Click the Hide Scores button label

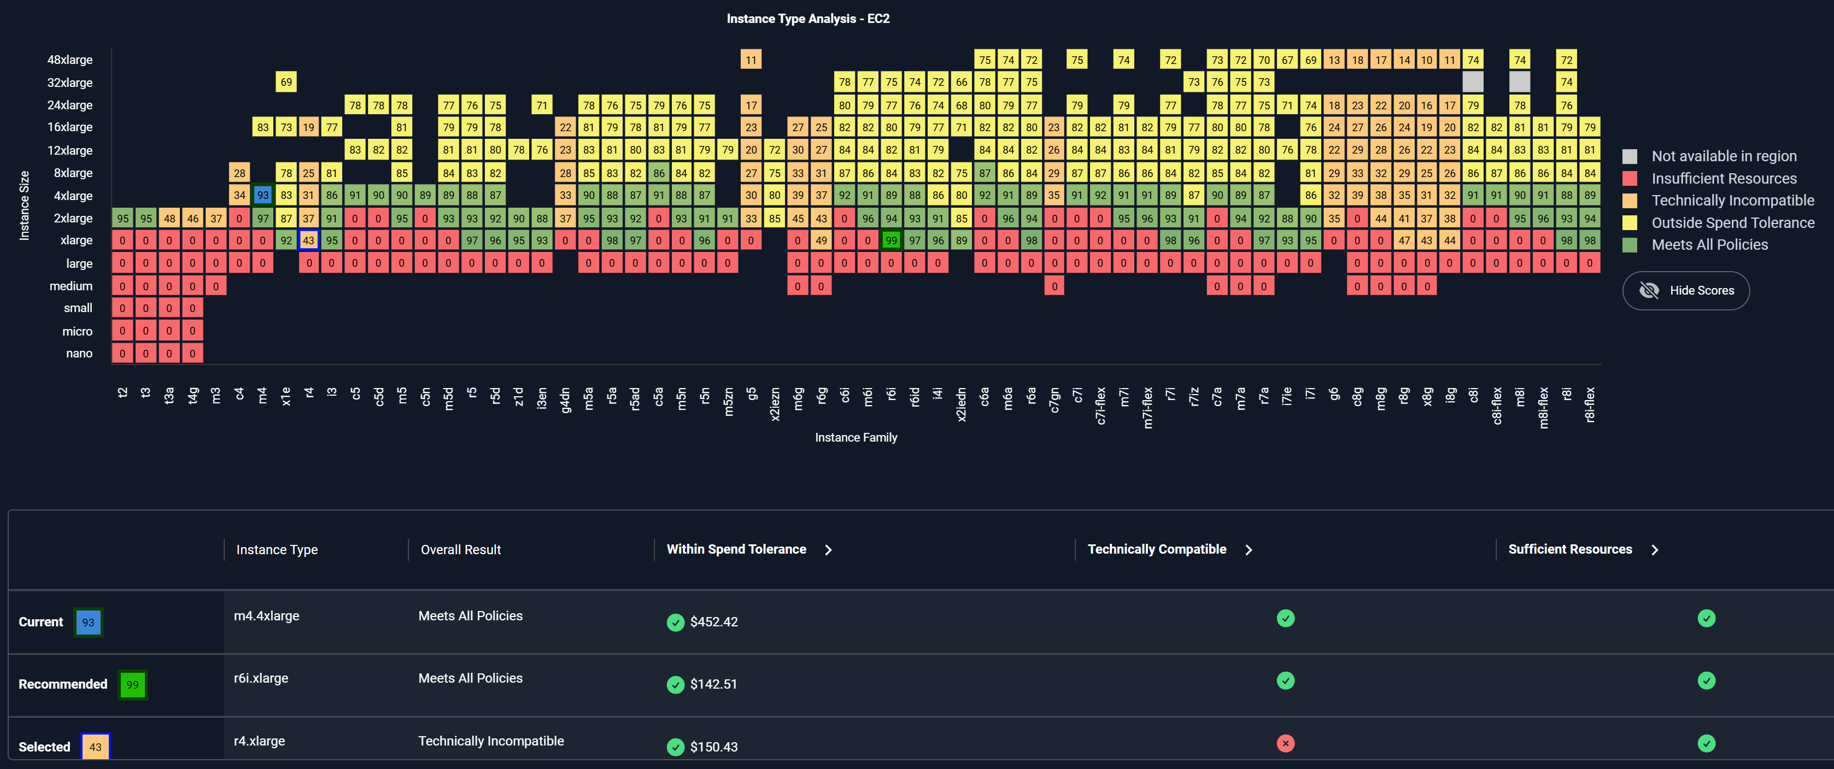[1702, 291]
